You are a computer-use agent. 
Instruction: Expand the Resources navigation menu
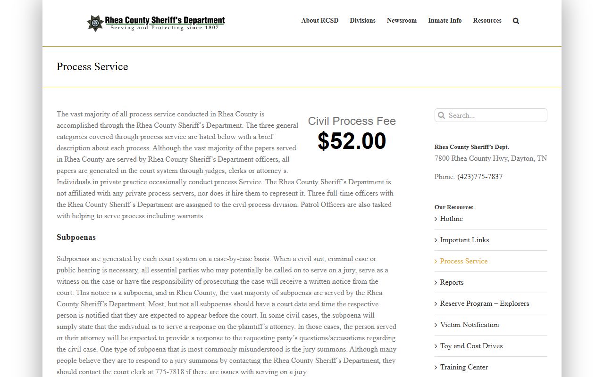coord(487,21)
